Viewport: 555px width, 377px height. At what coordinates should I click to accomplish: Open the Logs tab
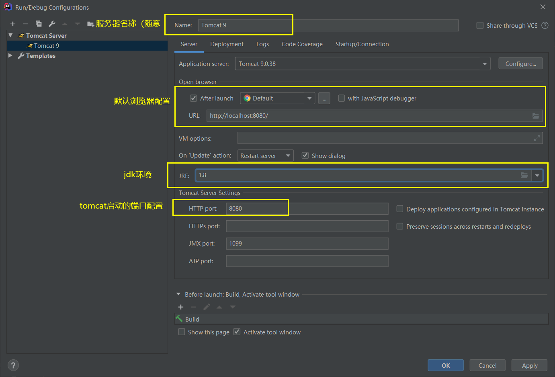coord(262,44)
